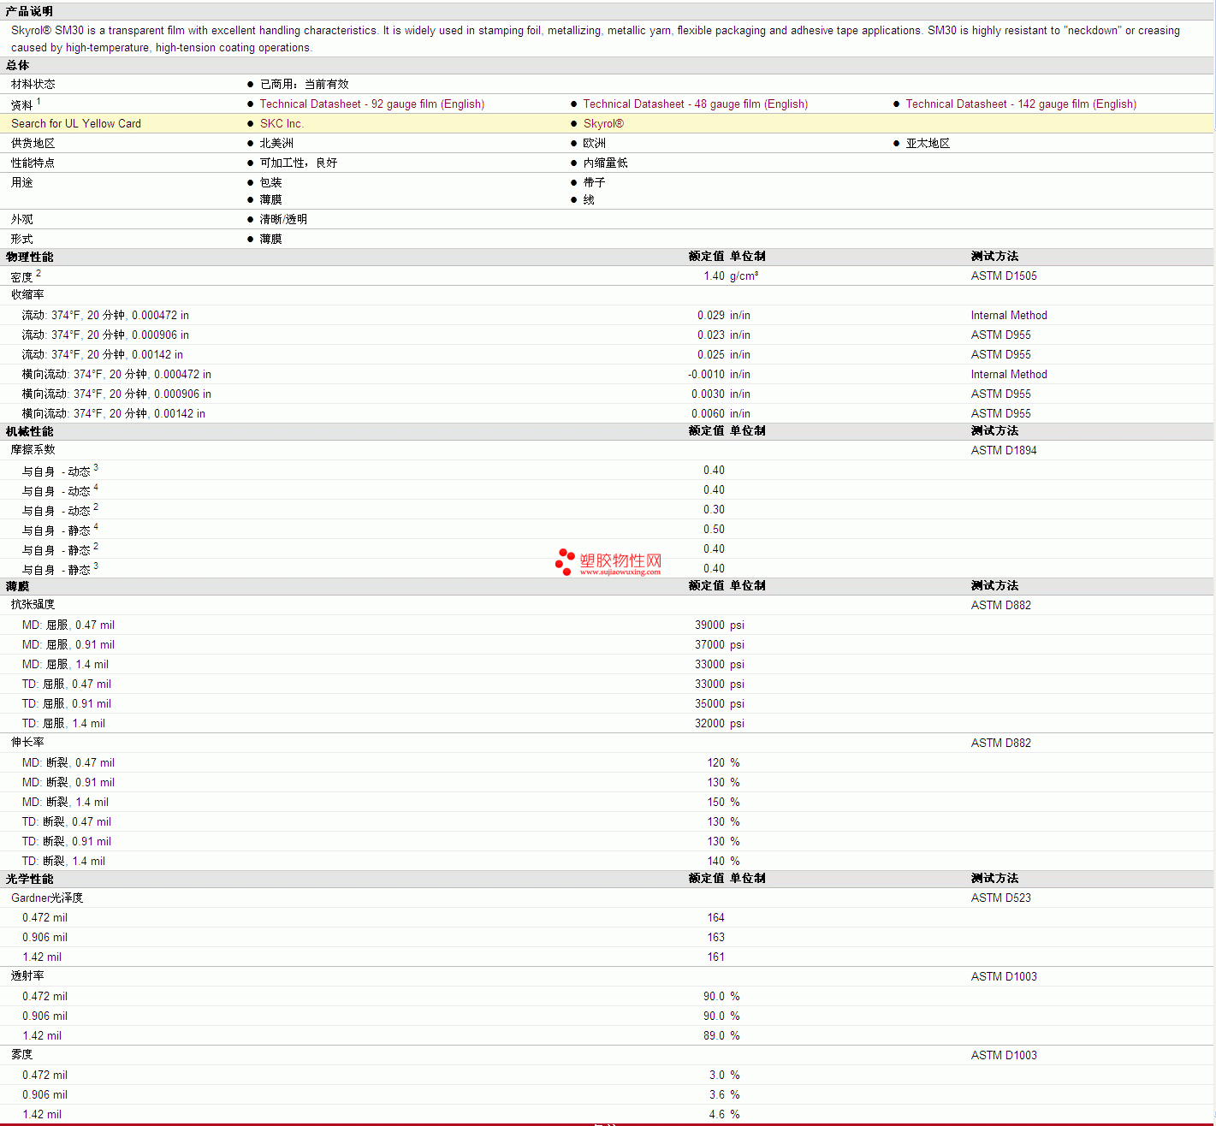
Task: Click the 清晰/透明 appearance value
Action: 283,219
